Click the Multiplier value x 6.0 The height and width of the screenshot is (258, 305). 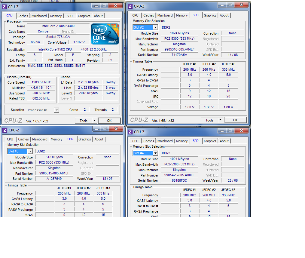(x=41, y=88)
